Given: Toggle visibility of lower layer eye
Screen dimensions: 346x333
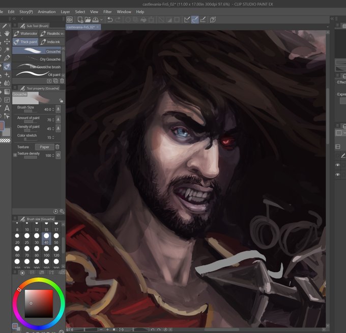Looking at the screenshot, I should 338,174.
